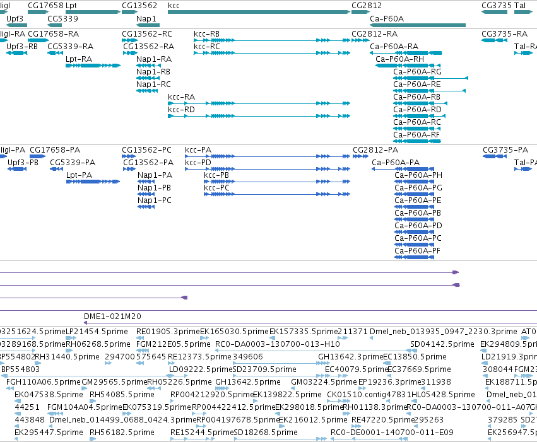Click the long kcc gene arrow bar

pos(259,12)
